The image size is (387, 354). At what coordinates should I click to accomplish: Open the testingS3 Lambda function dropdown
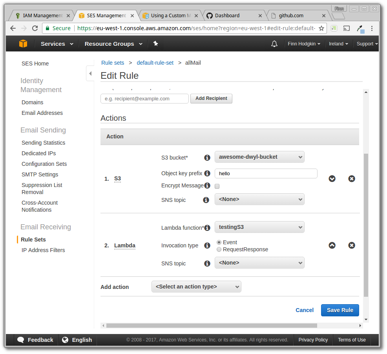coord(259,227)
